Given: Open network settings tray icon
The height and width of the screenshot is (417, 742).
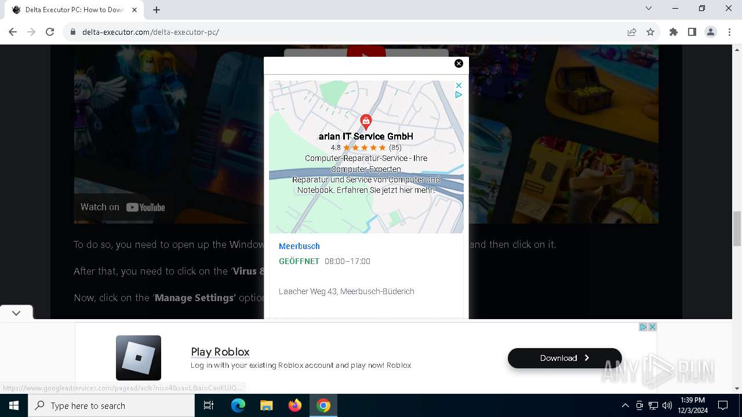Looking at the screenshot, I should point(653,405).
